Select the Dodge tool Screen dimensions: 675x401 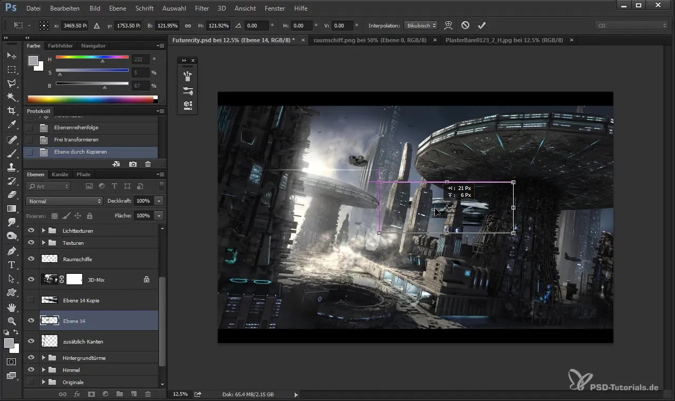coord(12,236)
